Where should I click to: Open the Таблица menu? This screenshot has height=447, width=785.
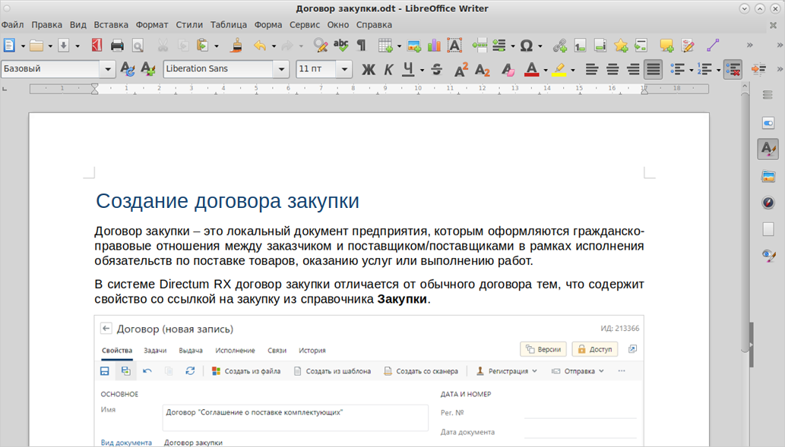tap(229, 24)
